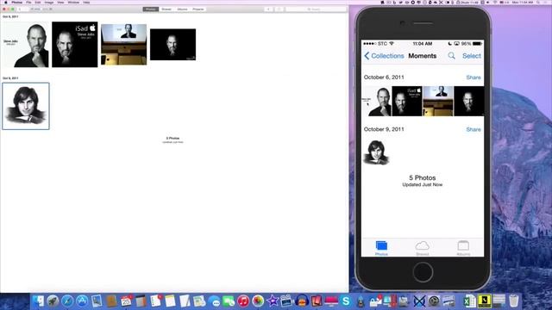552x310 pixels.
Task: Click the Search field in the Photos toolbar
Action: tap(317, 9)
